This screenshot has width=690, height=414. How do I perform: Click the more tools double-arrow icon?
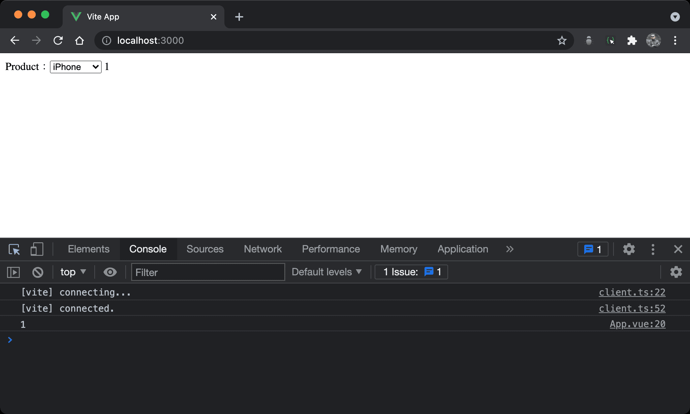510,249
